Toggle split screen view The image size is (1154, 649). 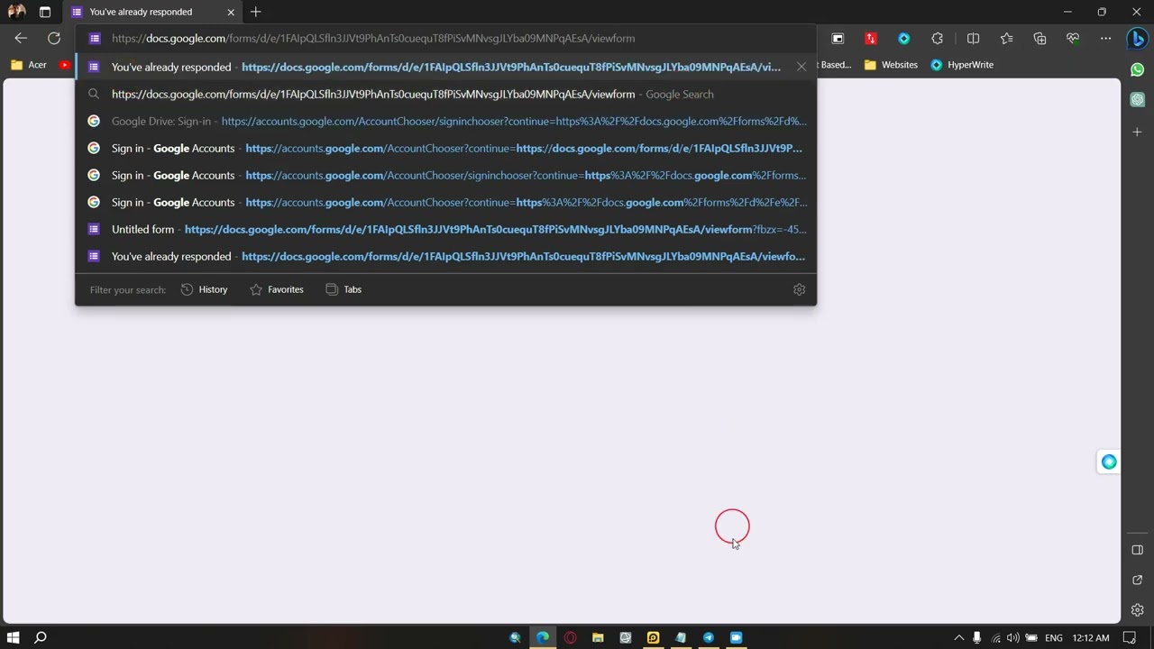pos(973,39)
